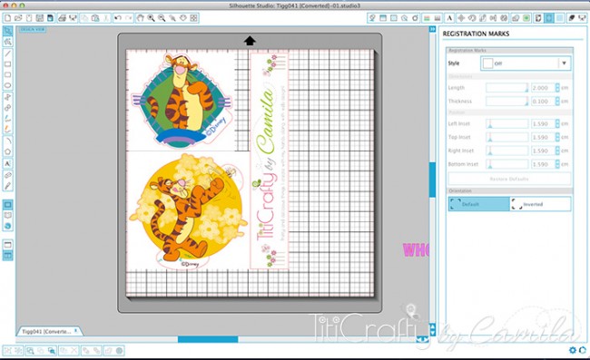Select the Tigger kite image on mat
This screenshot has width=590, height=360.
pos(182,100)
